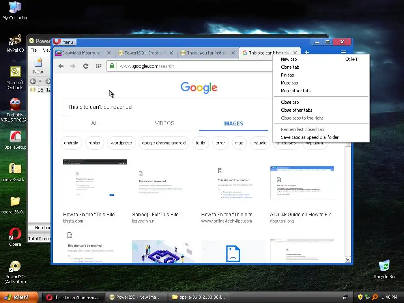
Task: Open the Opera Menu button
Action: 64,42
